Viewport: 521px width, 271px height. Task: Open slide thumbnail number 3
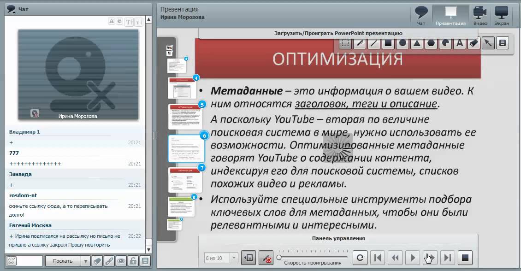[177, 65]
